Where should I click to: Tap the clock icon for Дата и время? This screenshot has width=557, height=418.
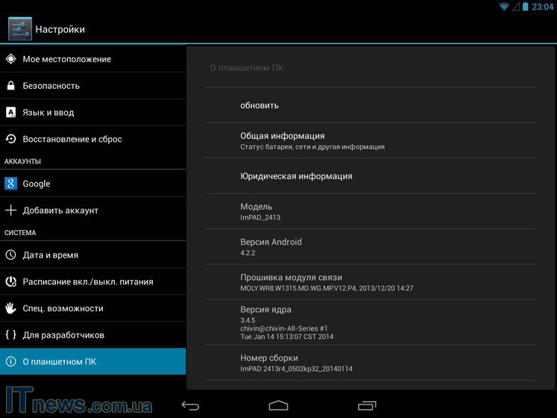(10, 255)
